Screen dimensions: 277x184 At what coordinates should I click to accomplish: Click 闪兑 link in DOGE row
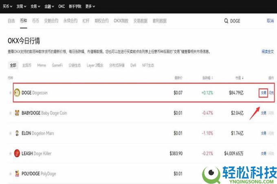pos(271,93)
